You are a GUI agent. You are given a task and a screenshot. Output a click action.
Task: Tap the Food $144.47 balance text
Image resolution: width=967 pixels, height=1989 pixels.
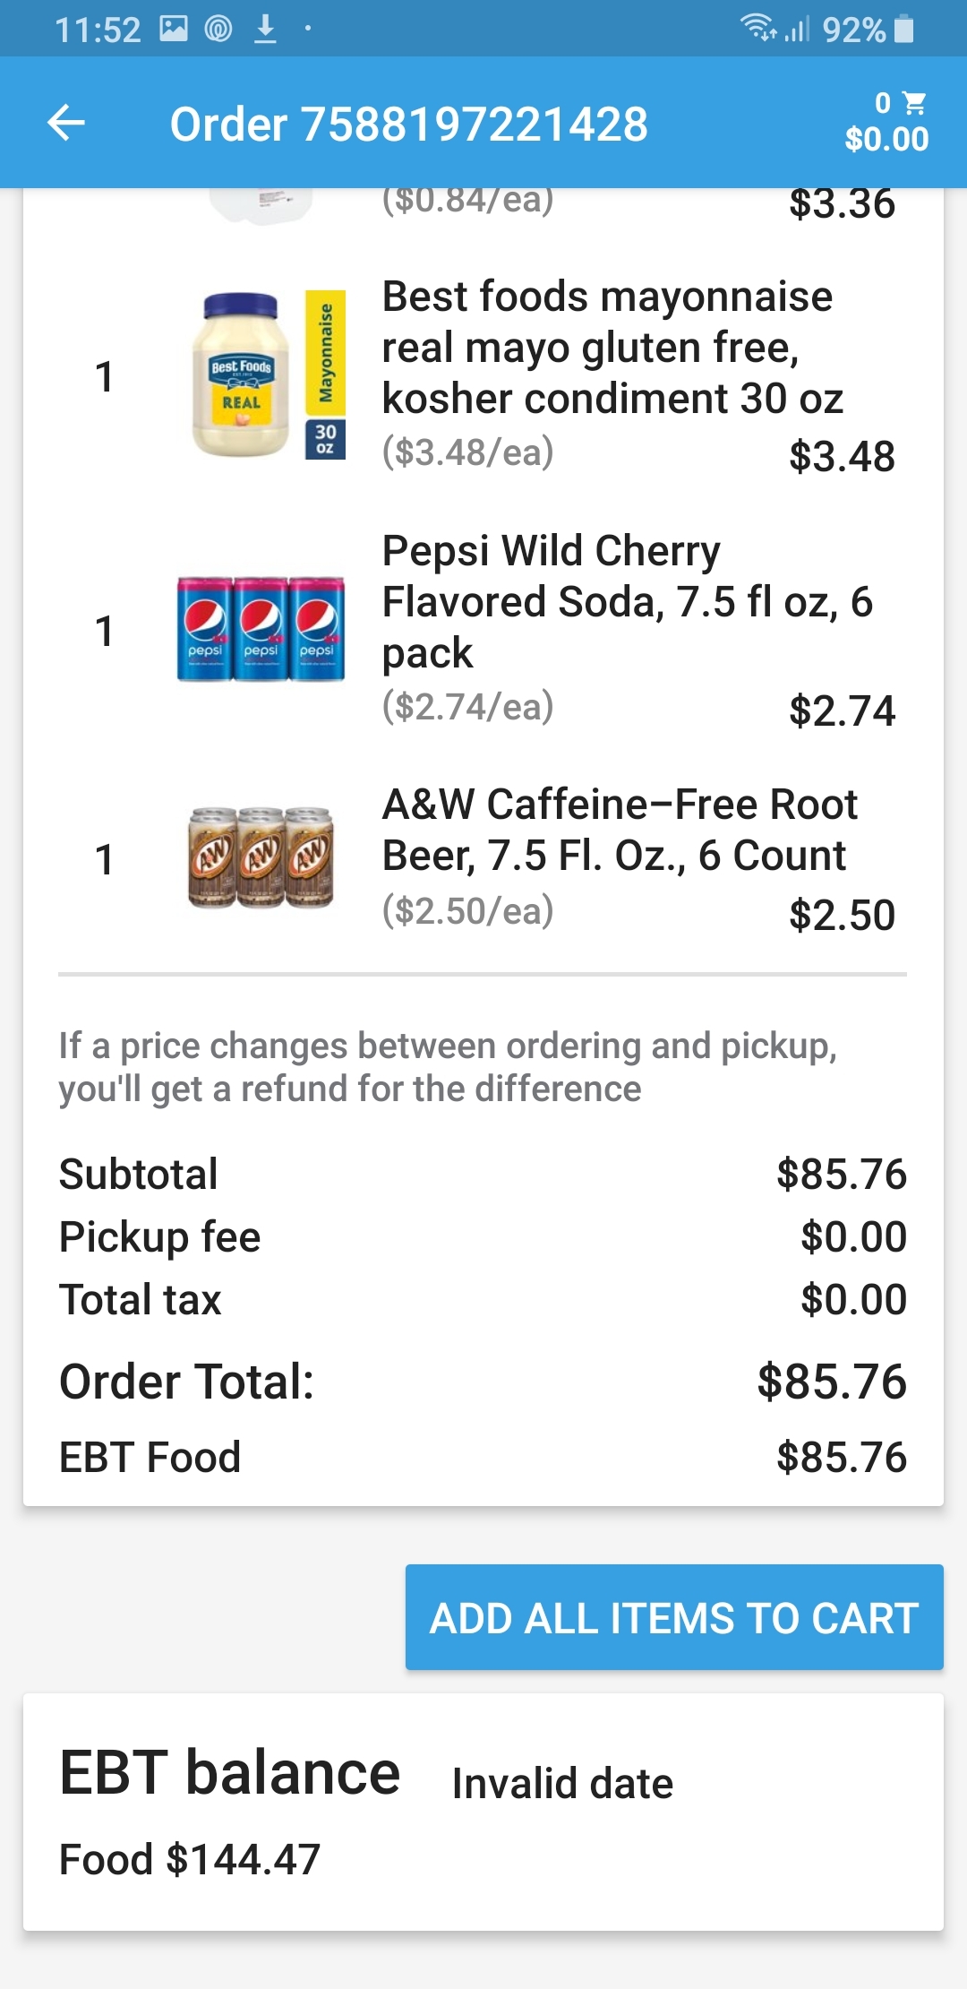pos(190,1859)
